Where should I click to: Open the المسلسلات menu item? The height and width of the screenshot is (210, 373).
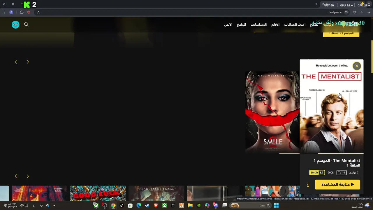(x=258, y=24)
